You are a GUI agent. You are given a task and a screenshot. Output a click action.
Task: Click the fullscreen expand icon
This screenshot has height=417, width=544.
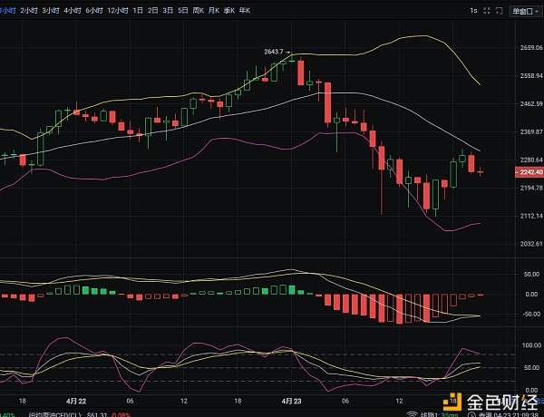pos(487,11)
